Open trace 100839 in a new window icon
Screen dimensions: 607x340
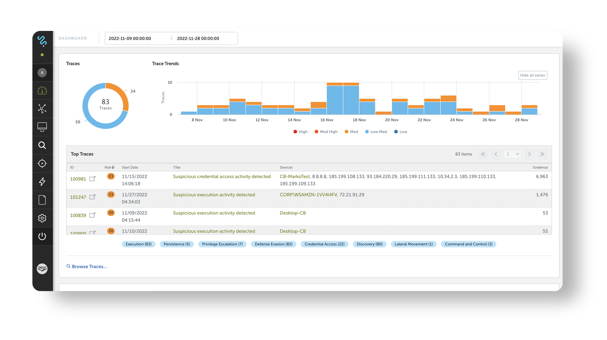pos(92,215)
